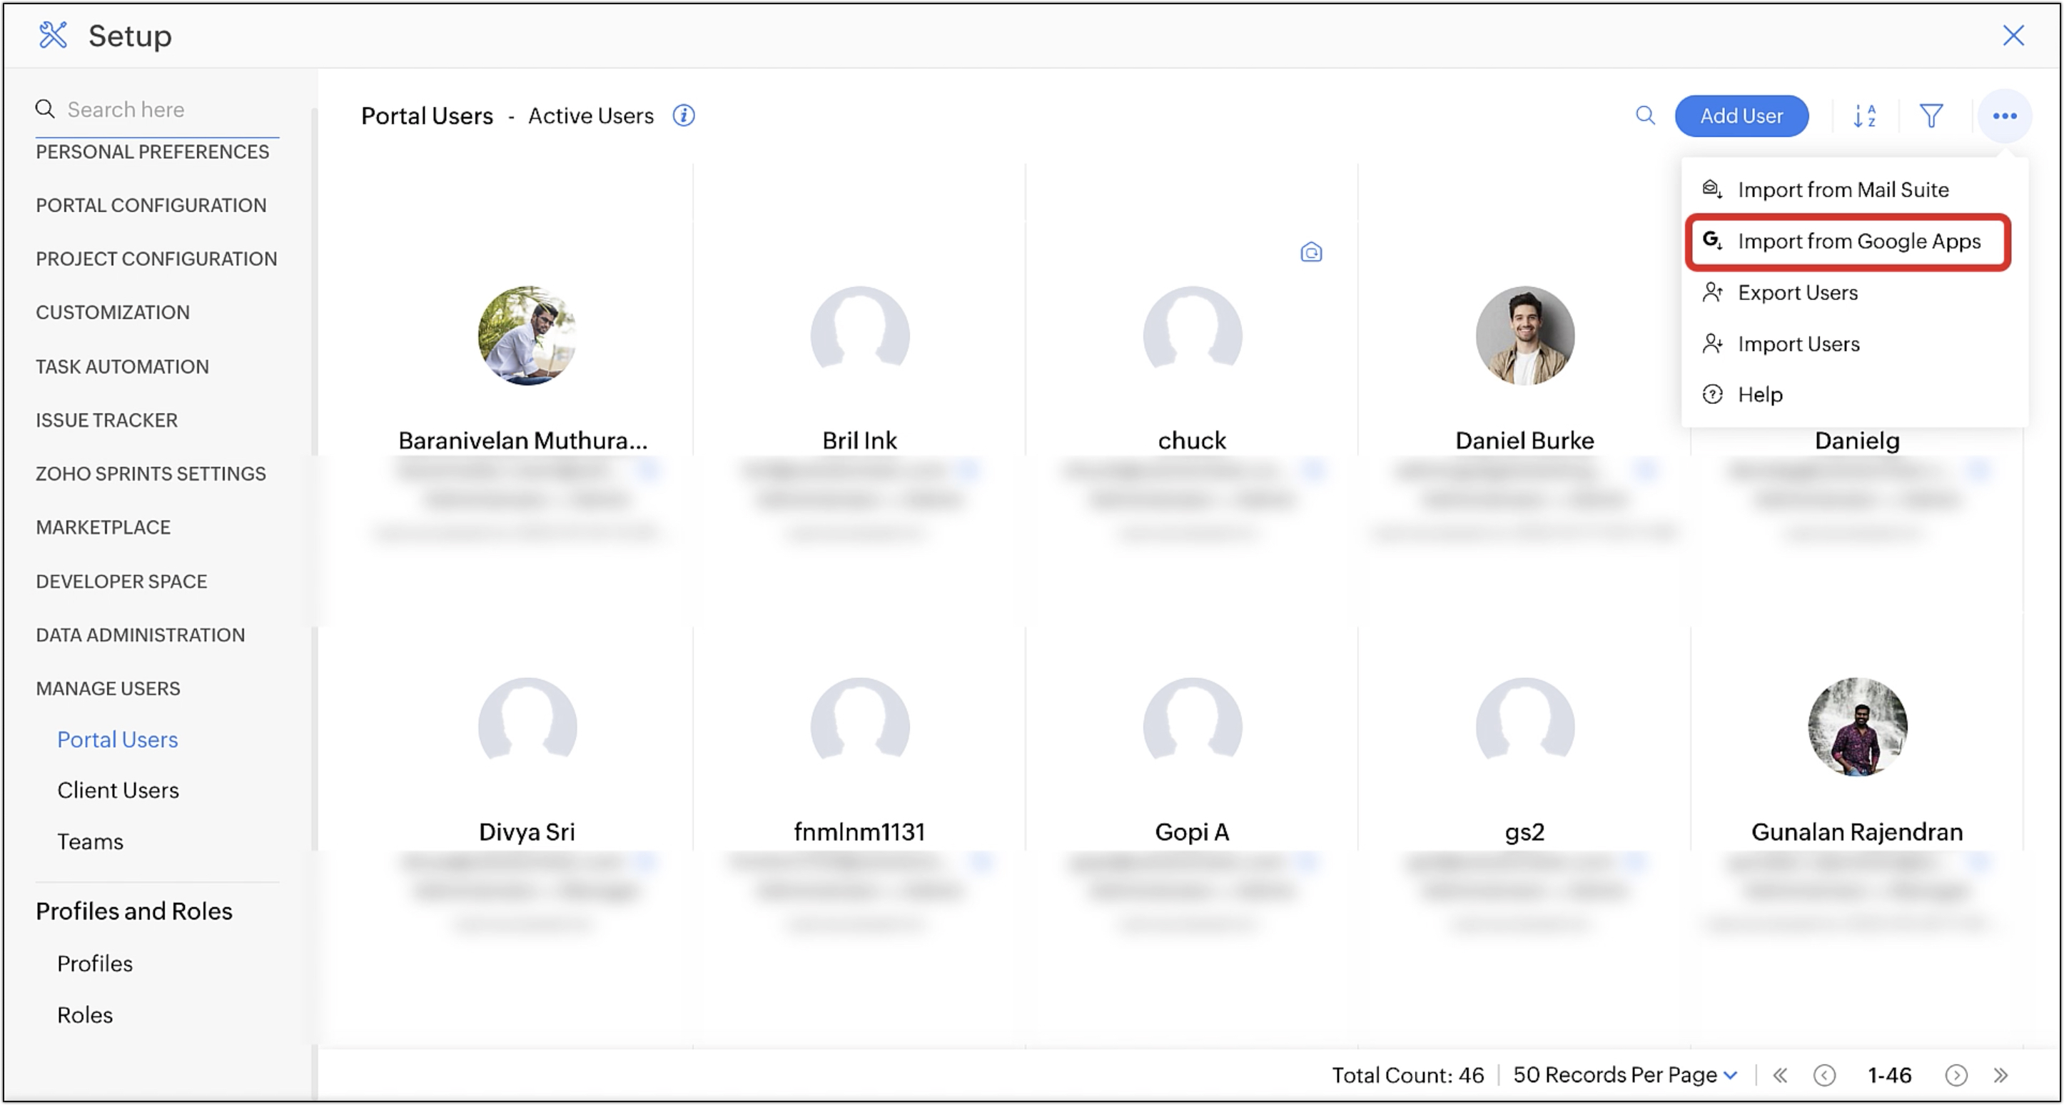Click the Search here input field
Screen dimensions: 2064x1105
[x=168, y=109]
